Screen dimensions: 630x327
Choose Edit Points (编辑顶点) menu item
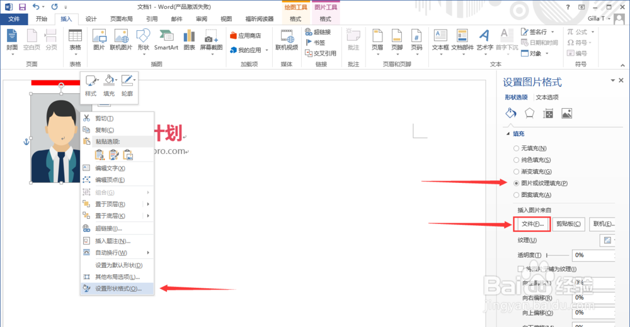click(x=117, y=180)
